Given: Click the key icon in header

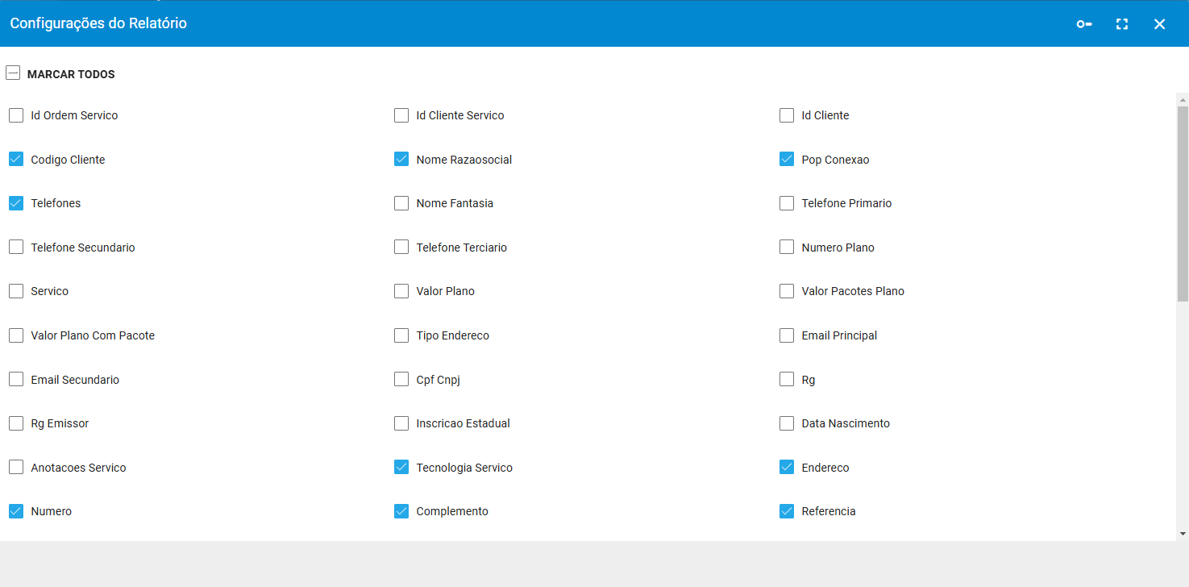Looking at the screenshot, I should [1084, 24].
